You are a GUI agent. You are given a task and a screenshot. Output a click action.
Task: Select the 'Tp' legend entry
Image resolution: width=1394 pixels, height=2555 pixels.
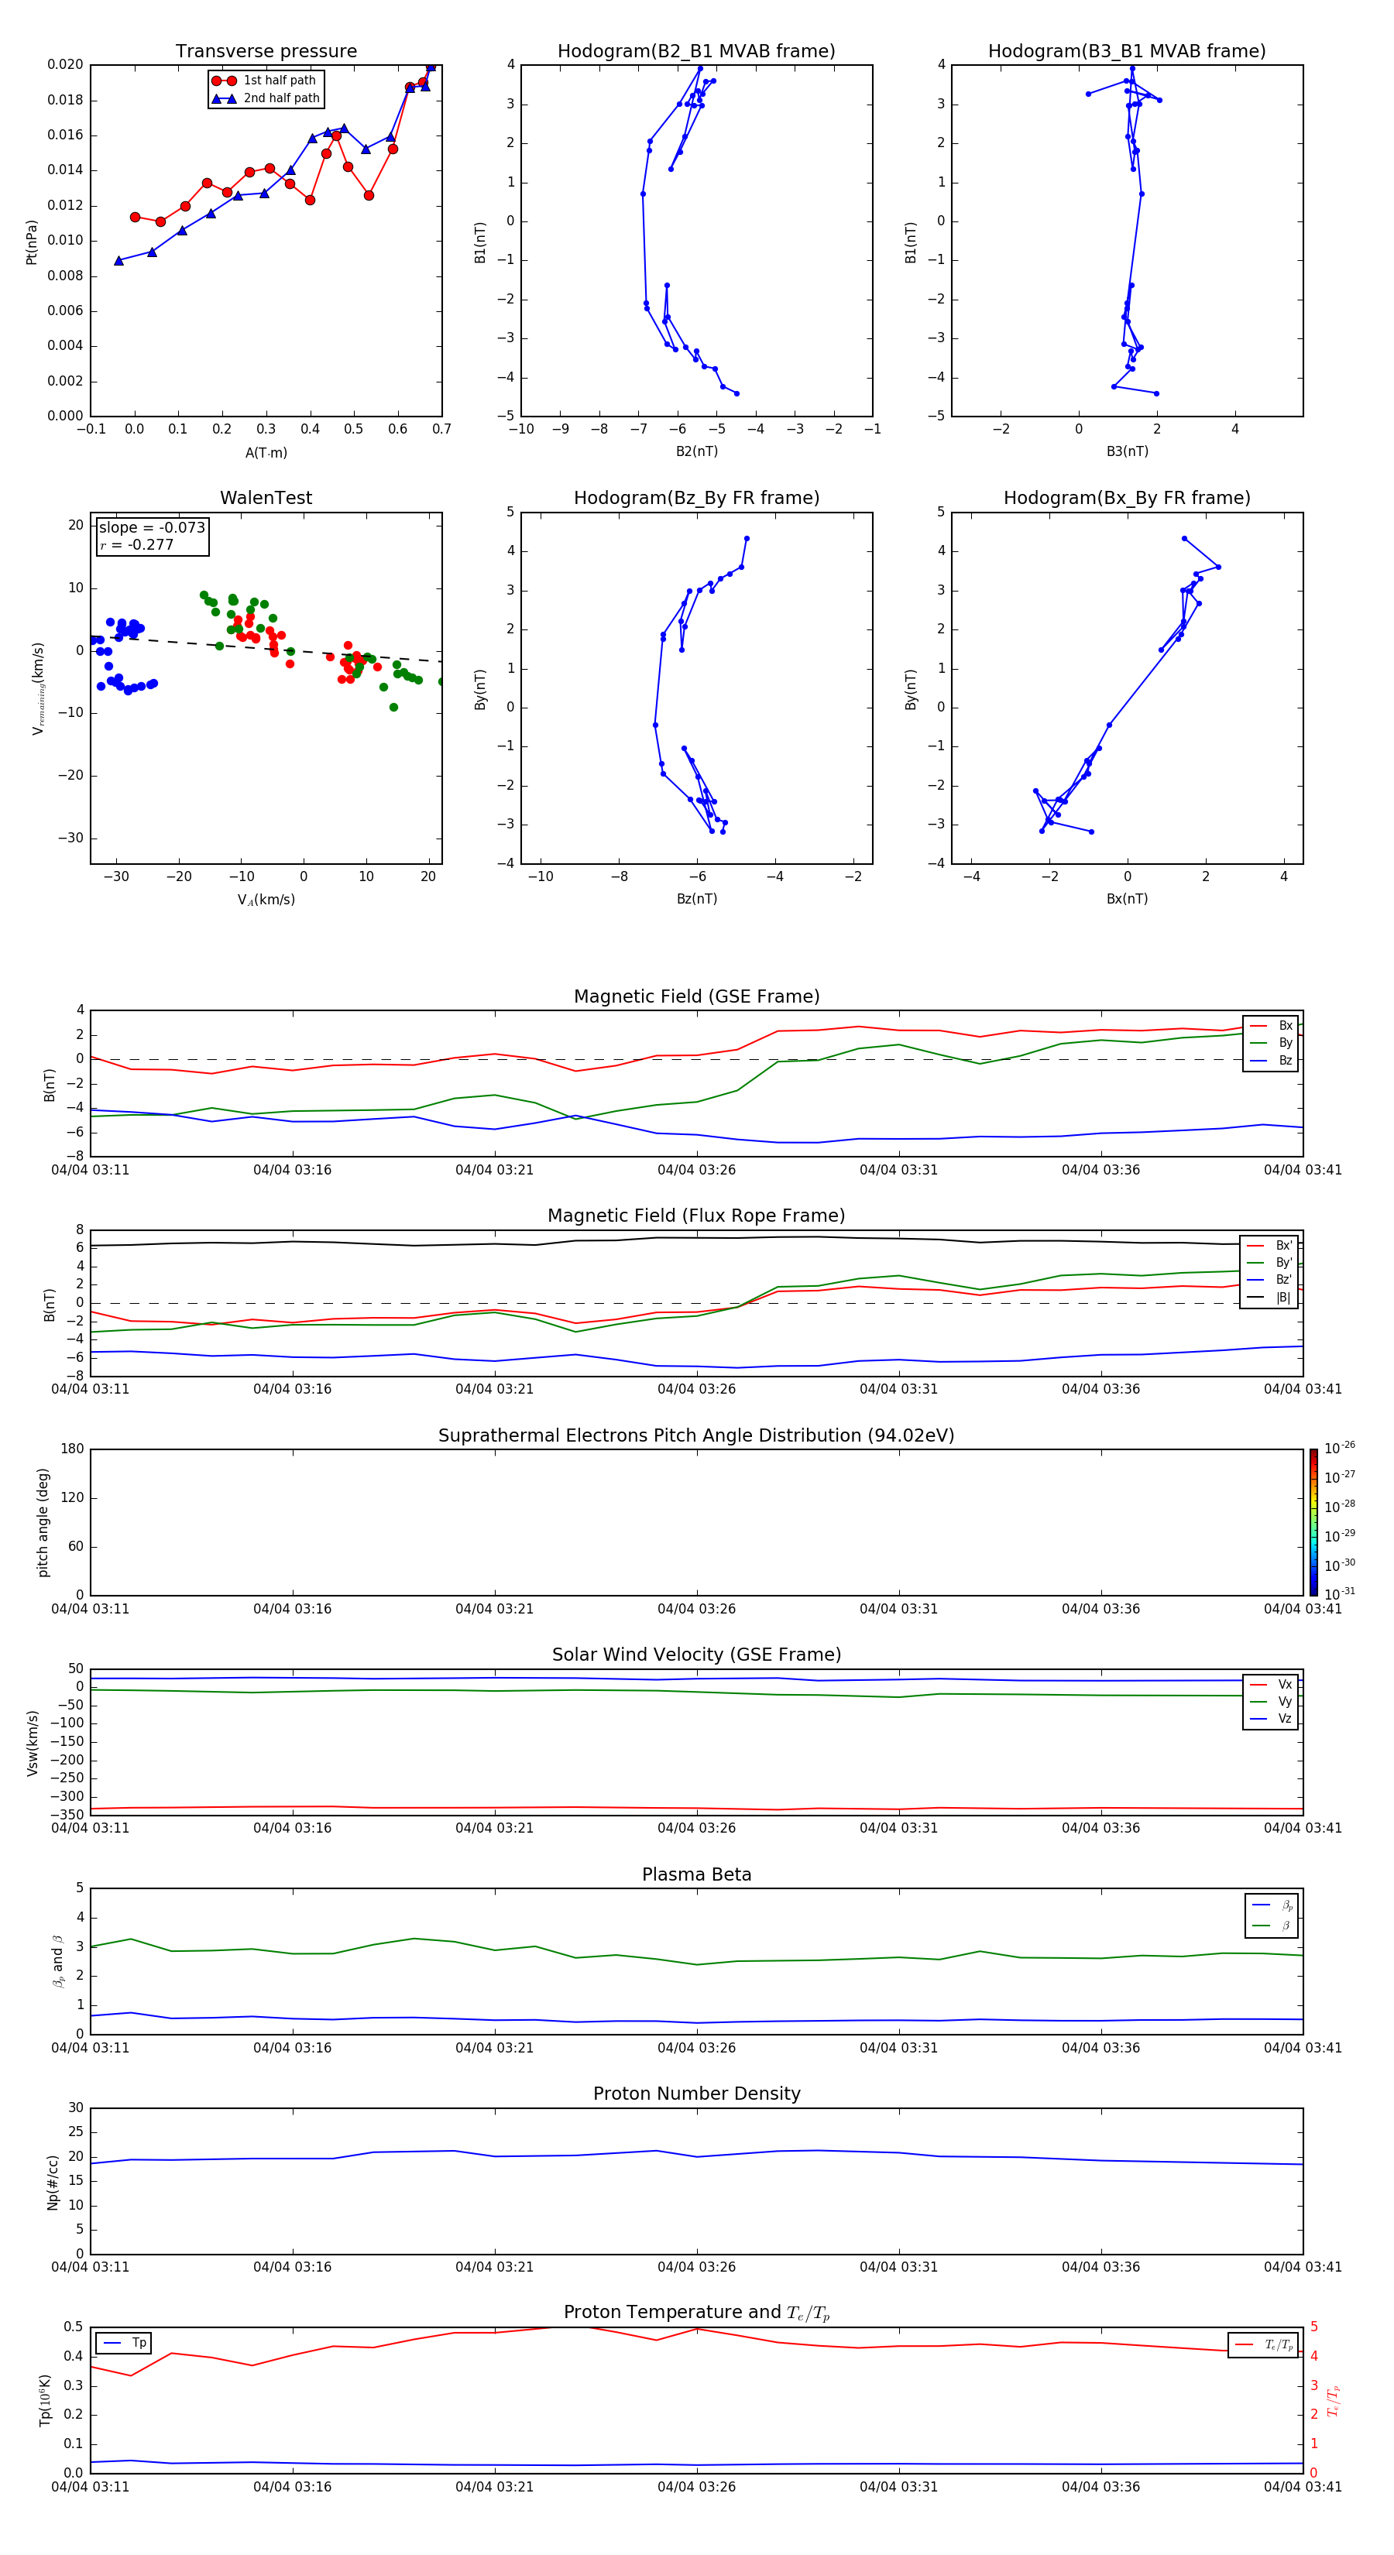pyautogui.click(x=125, y=2343)
